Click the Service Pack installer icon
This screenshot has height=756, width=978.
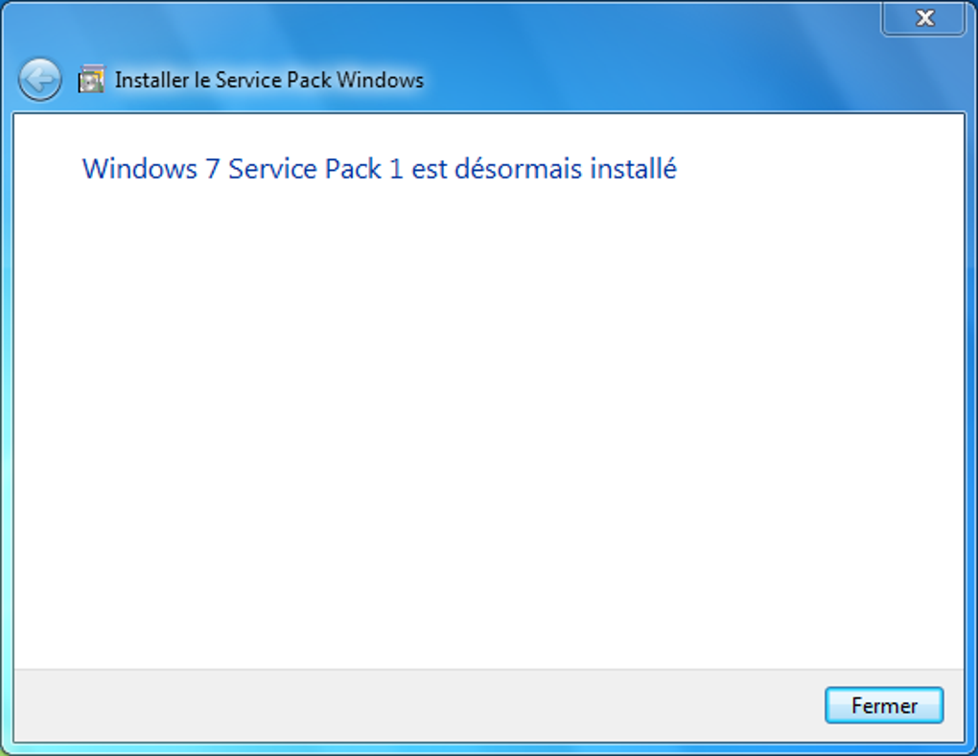pyautogui.click(x=91, y=80)
